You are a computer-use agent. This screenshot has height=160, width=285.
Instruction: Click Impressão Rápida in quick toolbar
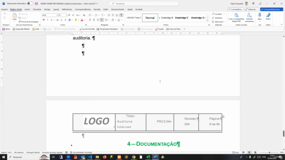(x=21, y=29)
